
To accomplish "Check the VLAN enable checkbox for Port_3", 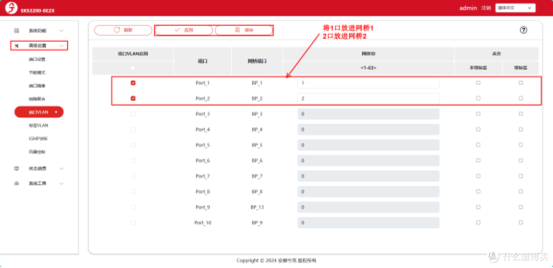I will 133,114.
